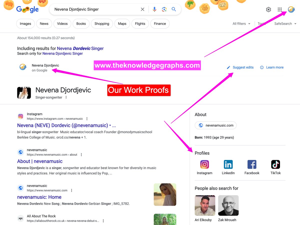Screen dimensions: 300x225
Task: Open Nevena (NEVE) Dordevic Instagram result title
Action: tap(66, 125)
